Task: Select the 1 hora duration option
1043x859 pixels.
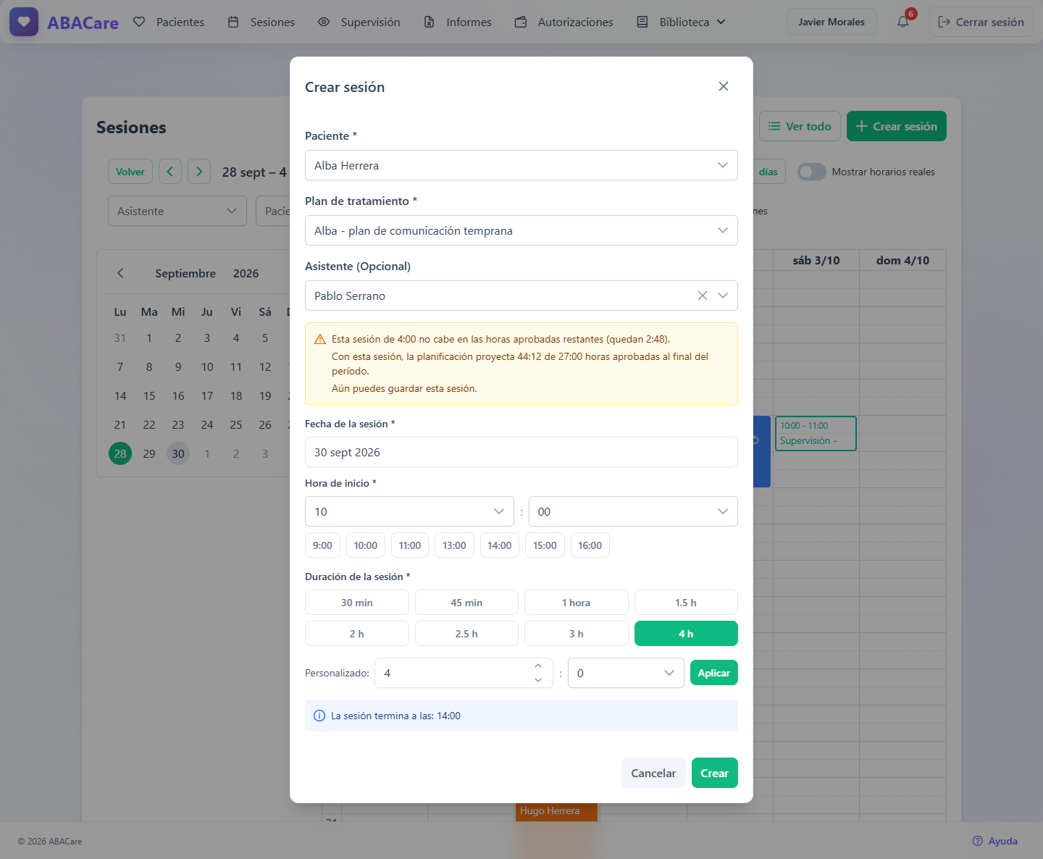Action: pos(576,603)
